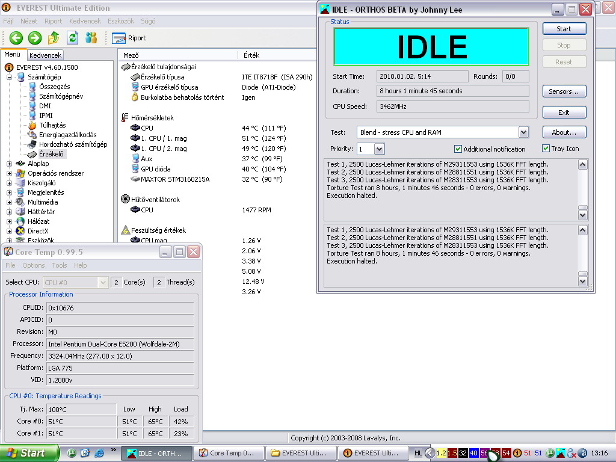Image resolution: width=616 pixels, height=462 pixels.
Task: Switch to the IDLE - ORTHOS taskbar button
Action: coord(156,453)
